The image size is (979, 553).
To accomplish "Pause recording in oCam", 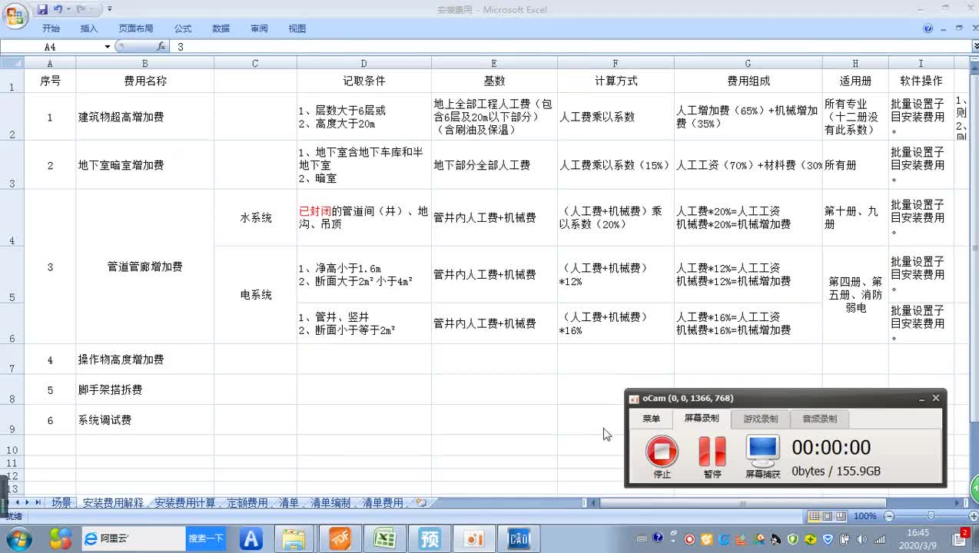I will 712,456.
